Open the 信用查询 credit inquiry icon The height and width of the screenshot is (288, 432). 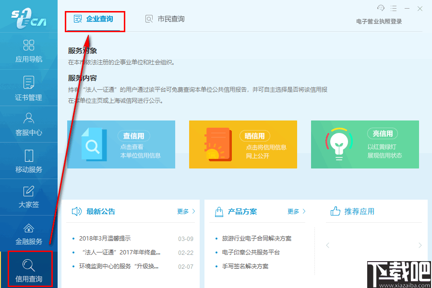pos(29,269)
